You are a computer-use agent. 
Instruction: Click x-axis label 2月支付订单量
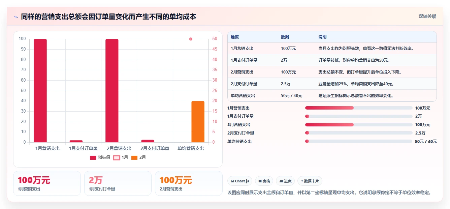coord(155,148)
